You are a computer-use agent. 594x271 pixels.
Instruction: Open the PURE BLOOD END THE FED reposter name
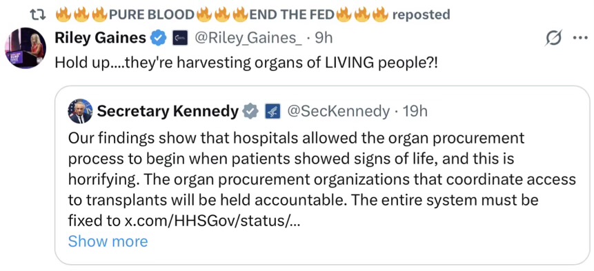(222, 14)
